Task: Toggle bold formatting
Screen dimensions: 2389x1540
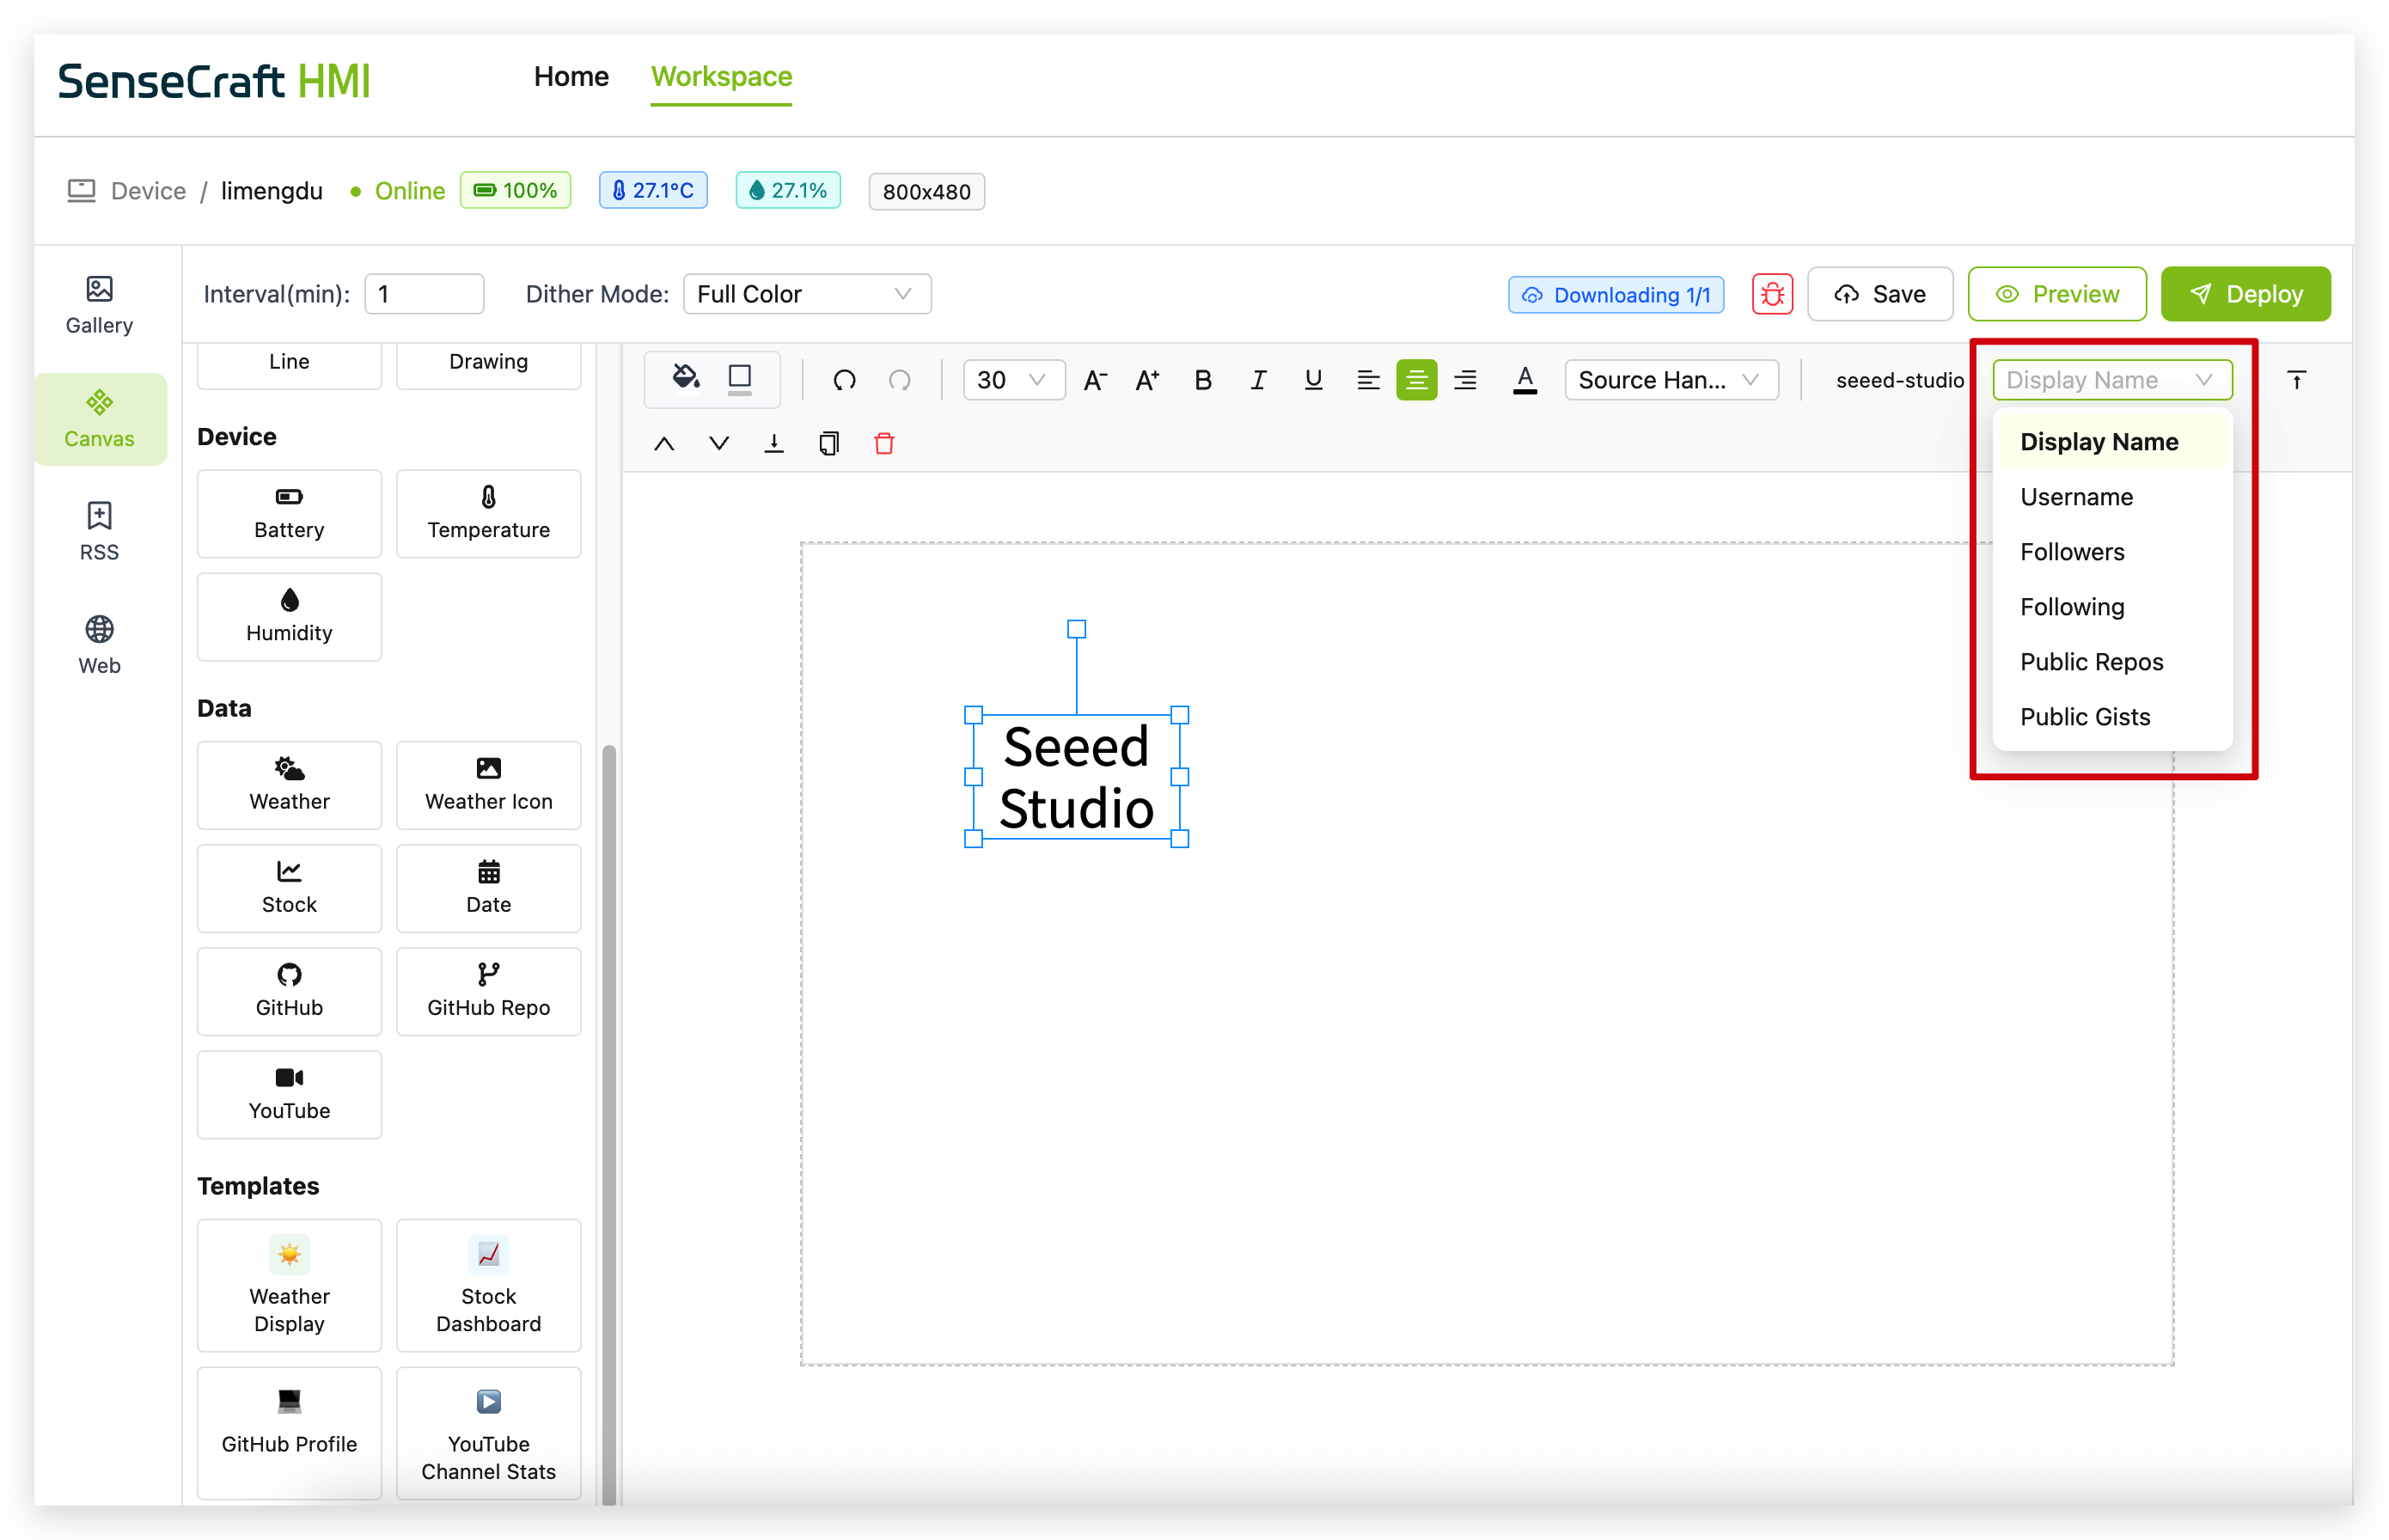Action: [1203, 380]
